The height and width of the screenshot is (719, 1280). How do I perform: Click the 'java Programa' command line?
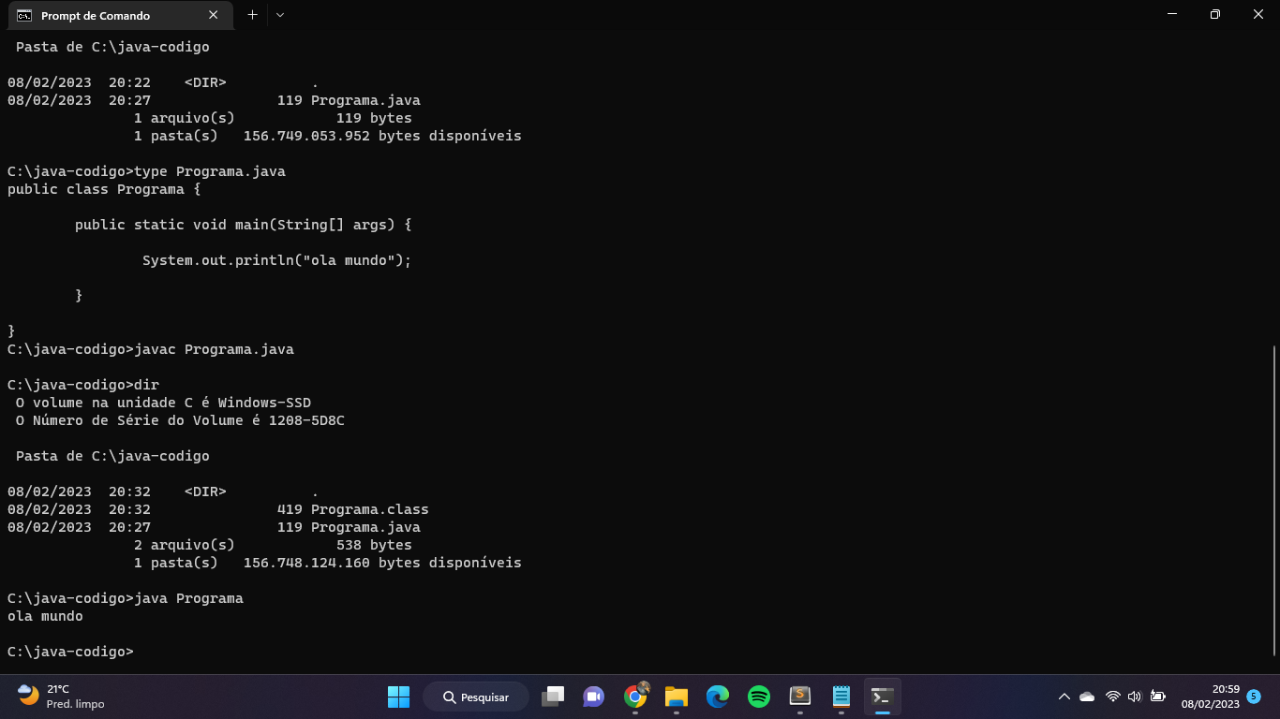tap(126, 598)
